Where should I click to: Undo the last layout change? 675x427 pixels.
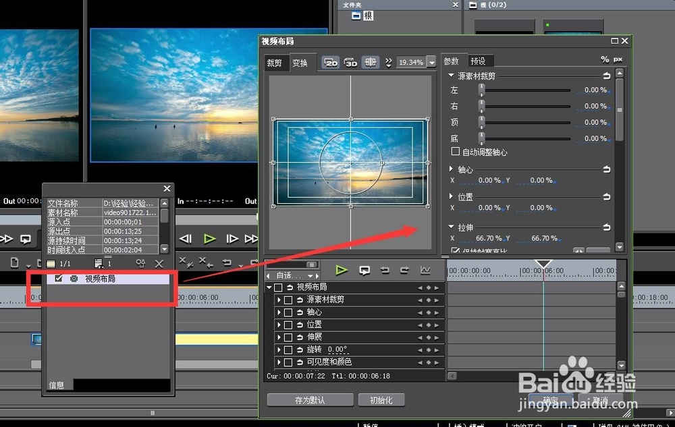[385, 270]
